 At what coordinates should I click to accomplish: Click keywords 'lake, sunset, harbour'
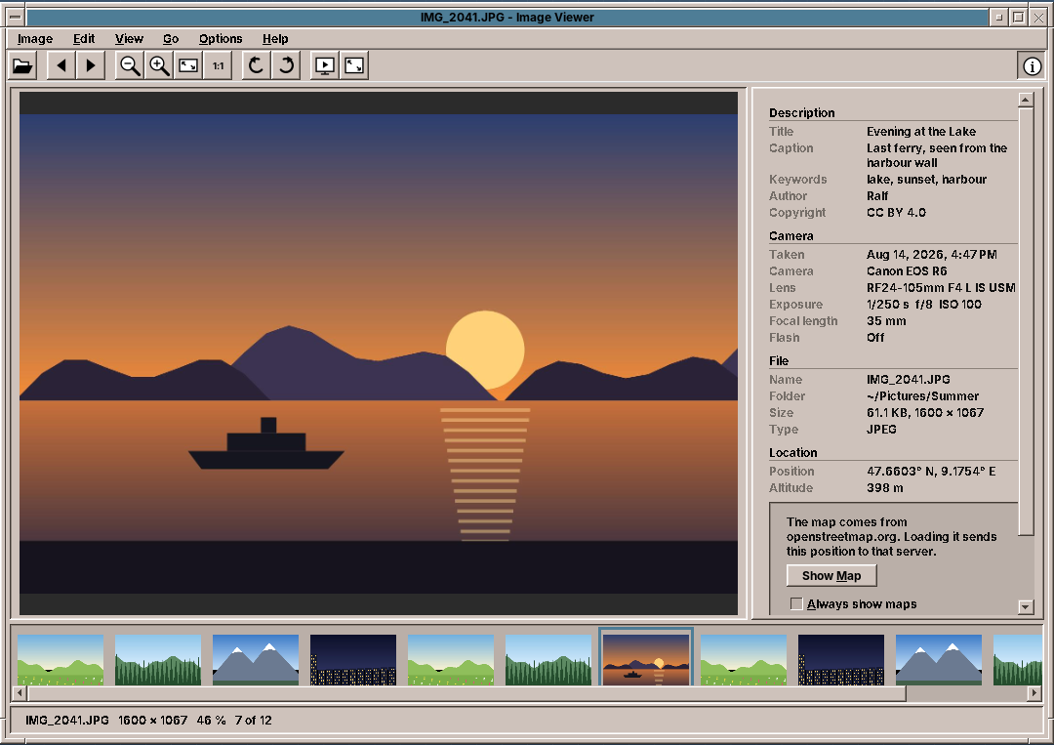pos(926,180)
